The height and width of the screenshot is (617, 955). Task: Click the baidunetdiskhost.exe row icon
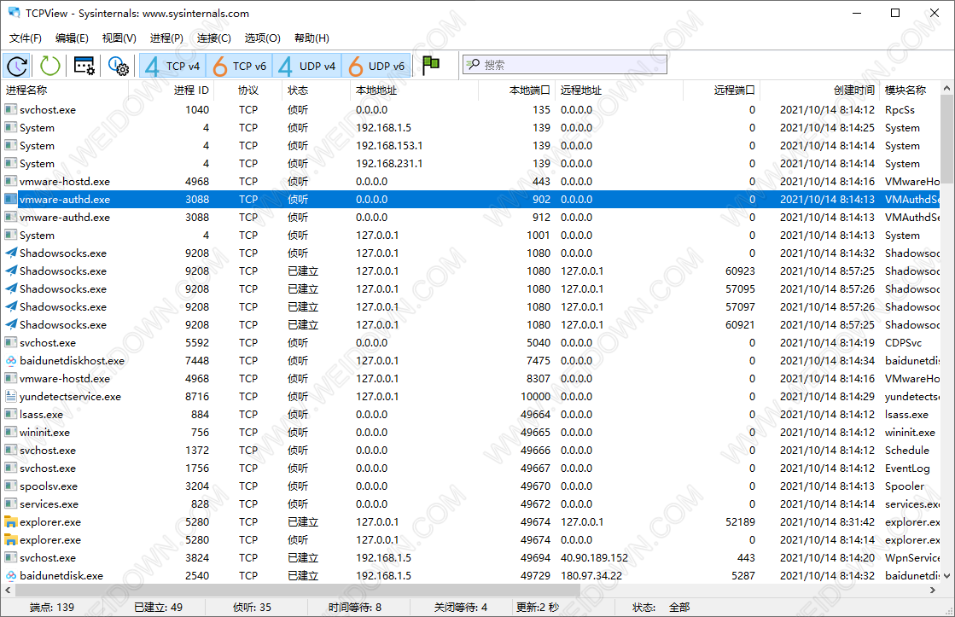coord(11,360)
